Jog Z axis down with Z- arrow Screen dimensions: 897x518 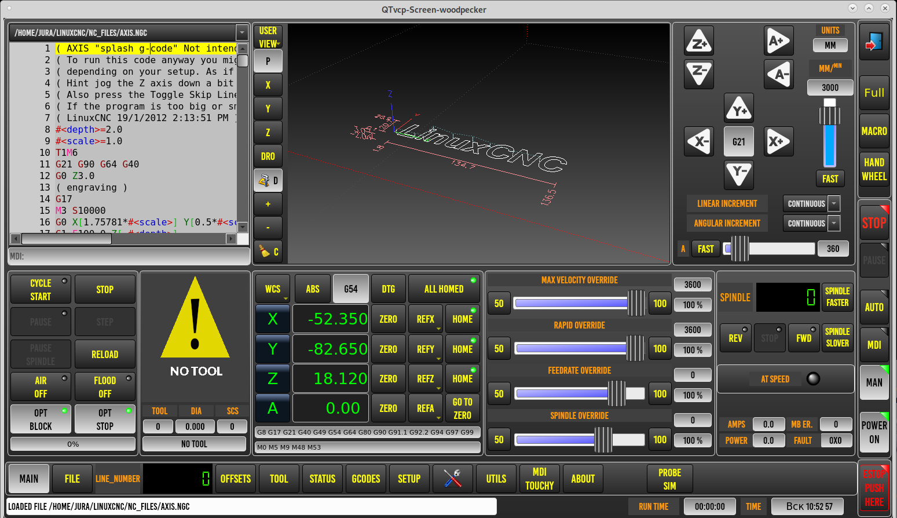[699, 74]
